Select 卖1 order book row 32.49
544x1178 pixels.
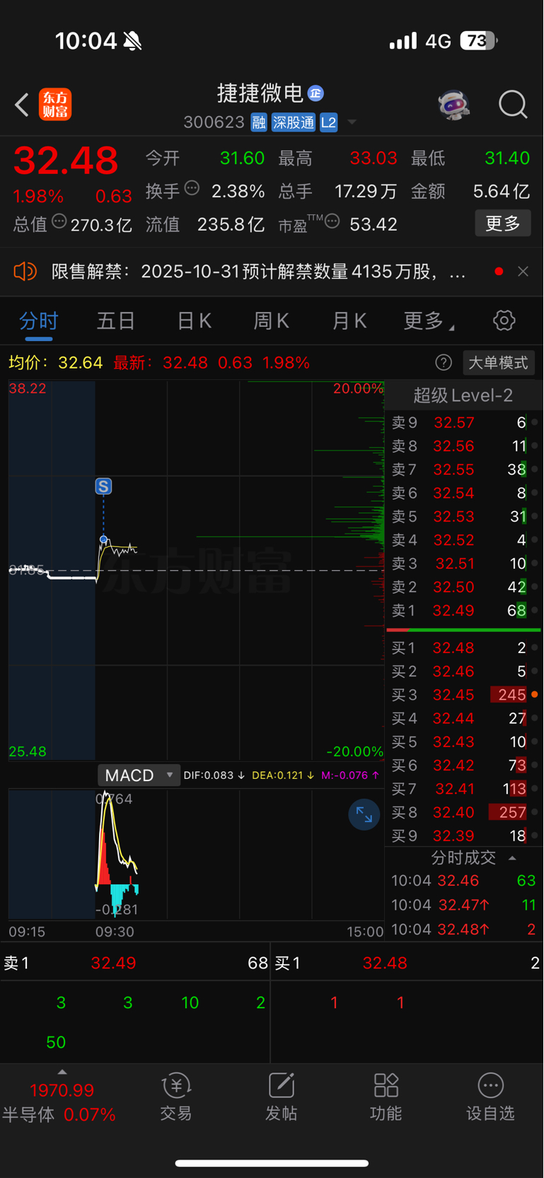pos(463,611)
